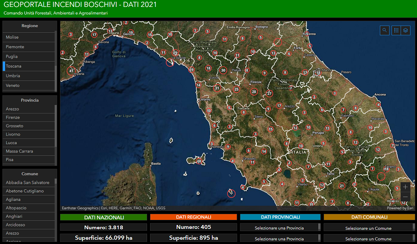
Task: Open the map layers icon
Action: tap(405, 30)
